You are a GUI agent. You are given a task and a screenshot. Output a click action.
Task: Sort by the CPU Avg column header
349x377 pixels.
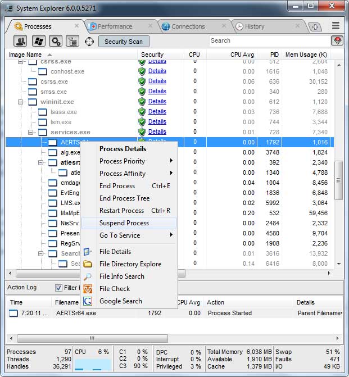[232, 54]
